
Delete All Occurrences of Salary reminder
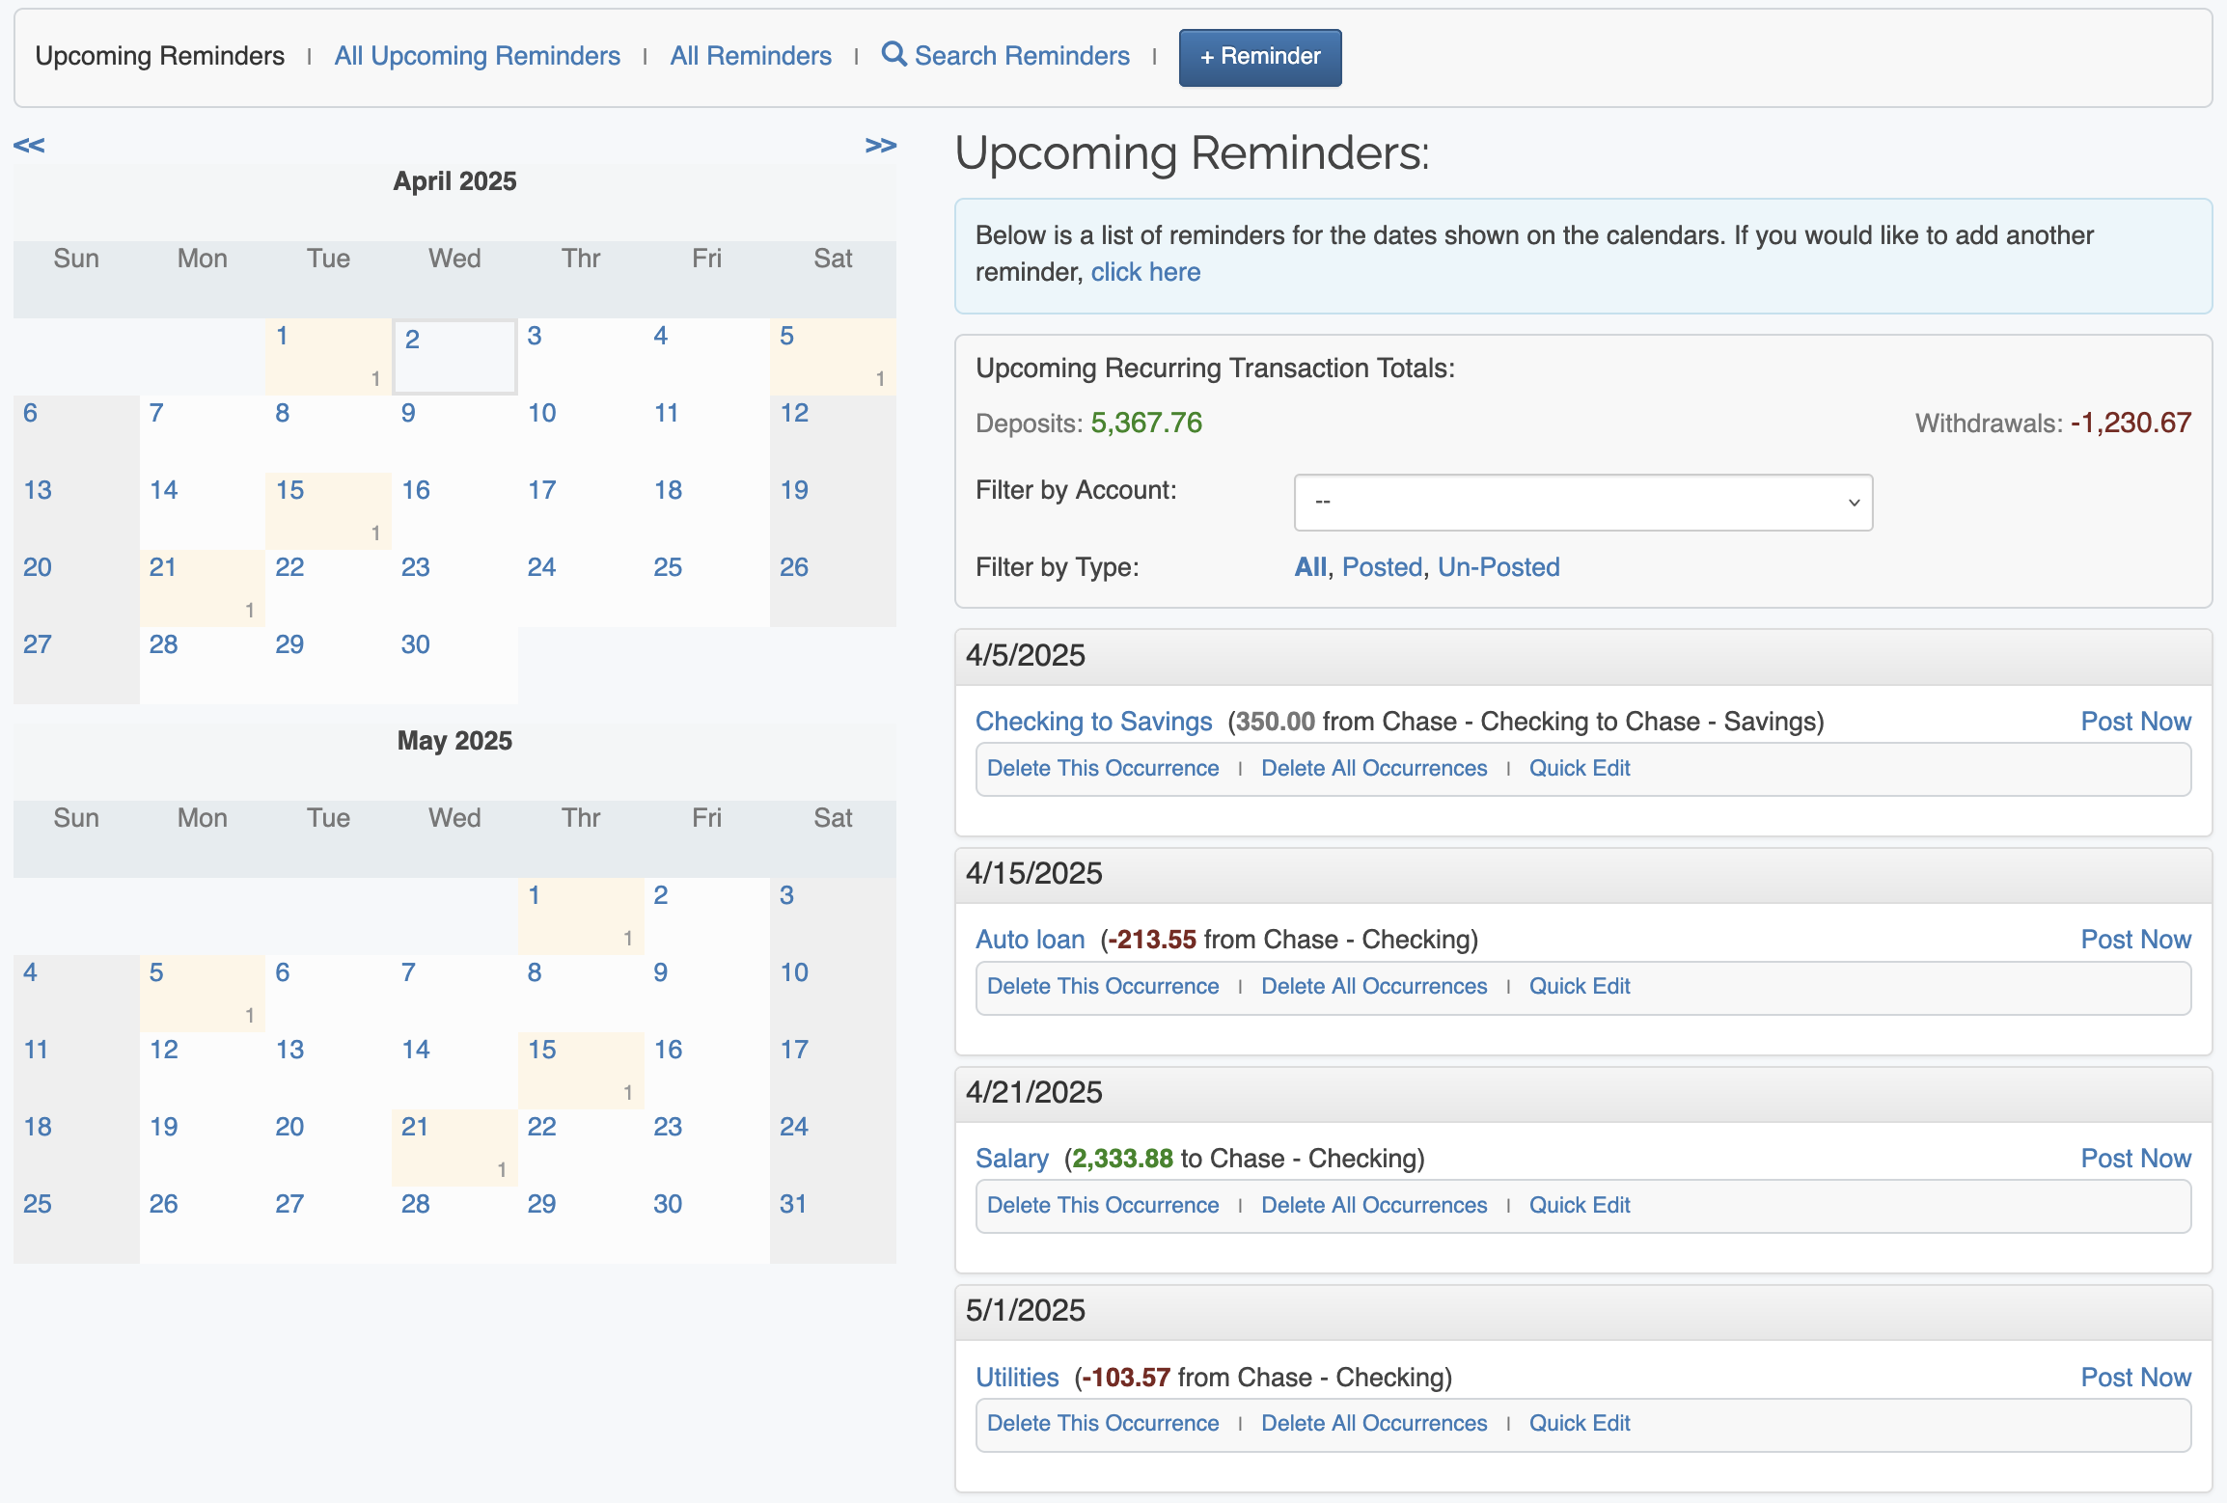click(1374, 1205)
